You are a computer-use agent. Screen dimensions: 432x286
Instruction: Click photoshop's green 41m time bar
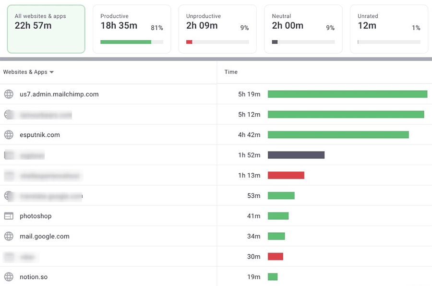(278, 216)
